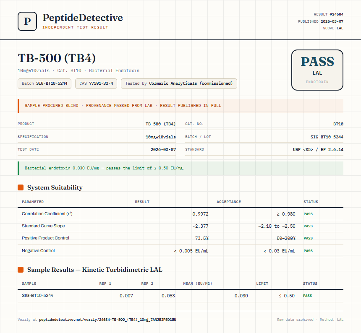Click the limit value ≤ 0.50

coord(287,296)
